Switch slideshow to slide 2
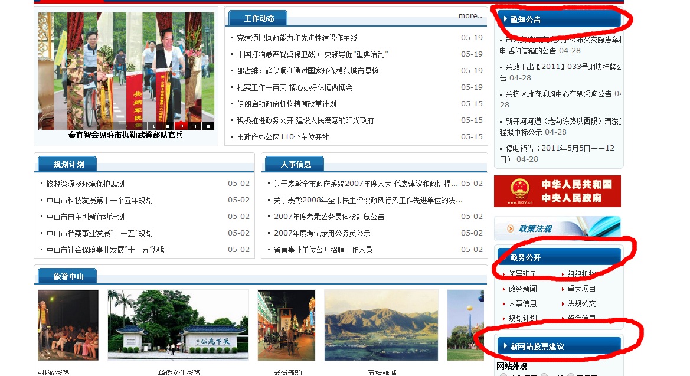The image size is (690, 376). 168,126
